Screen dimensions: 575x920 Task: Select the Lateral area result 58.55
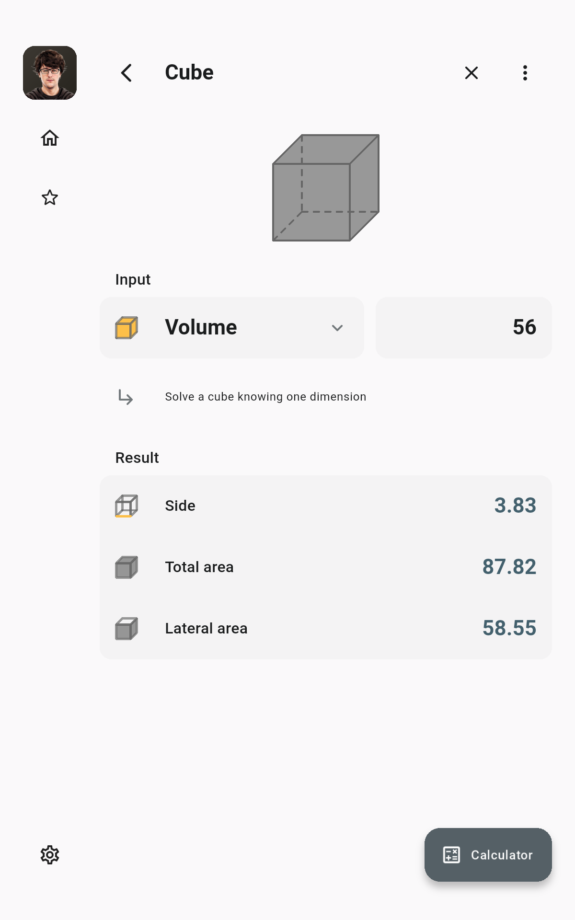click(x=509, y=628)
